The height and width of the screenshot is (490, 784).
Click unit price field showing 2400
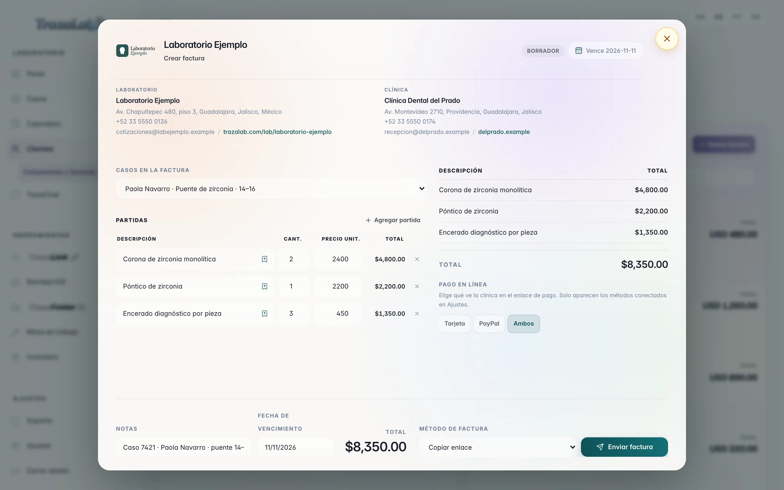[338, 259]
